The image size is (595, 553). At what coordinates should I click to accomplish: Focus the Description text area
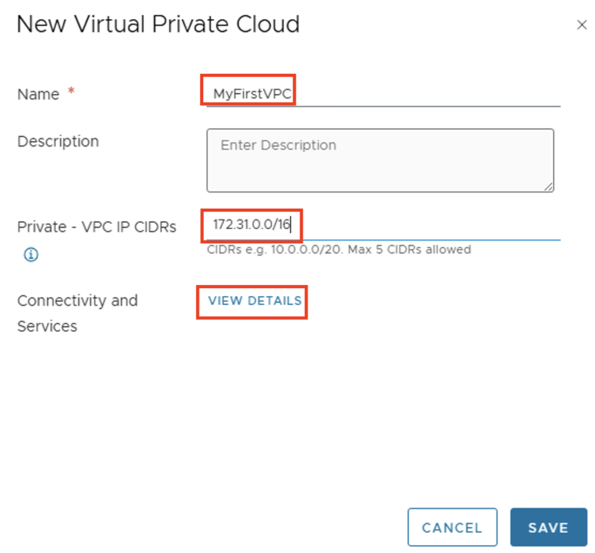tap(380, 168)
